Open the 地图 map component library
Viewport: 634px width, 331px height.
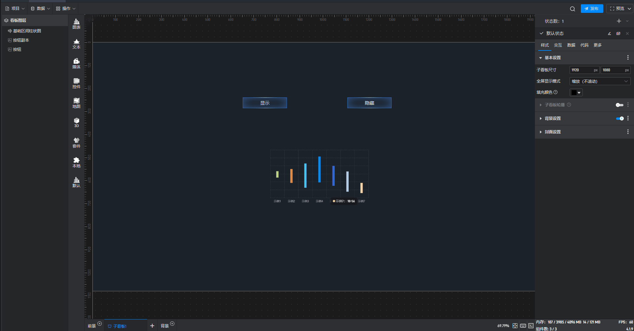point(76,103)
